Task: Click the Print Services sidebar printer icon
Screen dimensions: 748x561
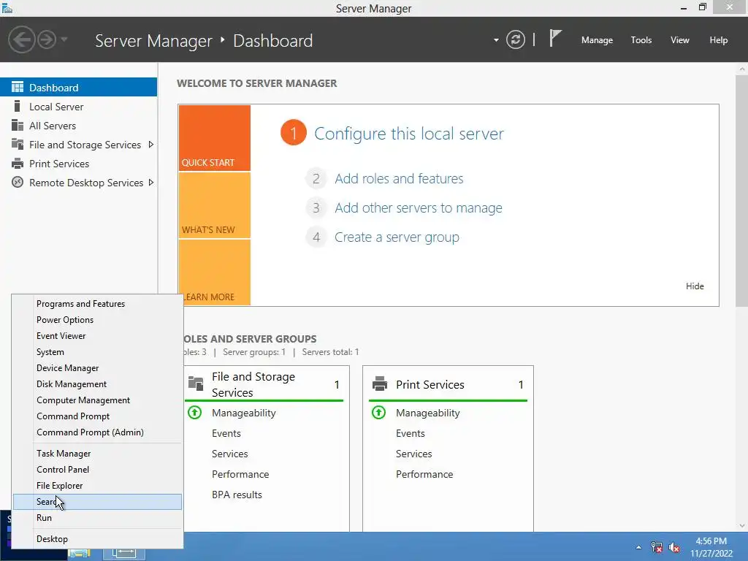Action: (x=18, y=164)
